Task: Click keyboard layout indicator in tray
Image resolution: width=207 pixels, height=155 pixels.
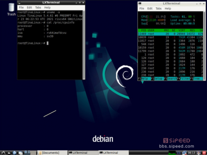Action: (x=179, y=153)
